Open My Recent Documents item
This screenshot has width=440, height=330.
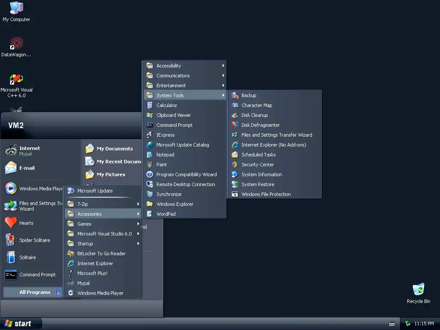(x=113, y=162)
